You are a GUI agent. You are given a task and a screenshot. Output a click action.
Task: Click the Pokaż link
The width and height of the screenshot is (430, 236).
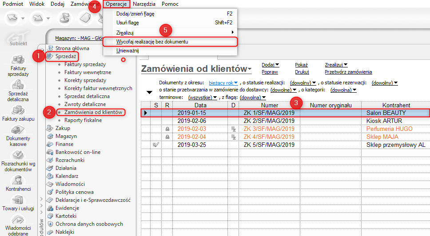click(301, 65)
